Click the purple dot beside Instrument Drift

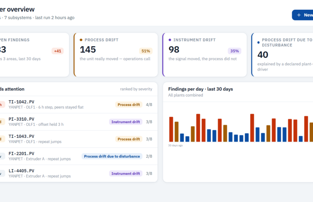pyautogui.click(x=170, y=40)
